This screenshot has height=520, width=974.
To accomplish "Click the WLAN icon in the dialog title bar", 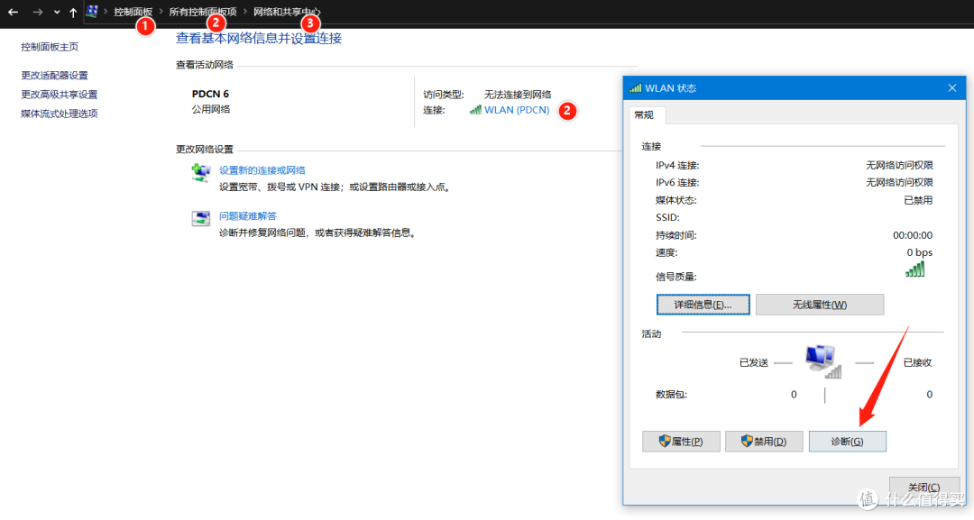I will (x=637, y=87).
